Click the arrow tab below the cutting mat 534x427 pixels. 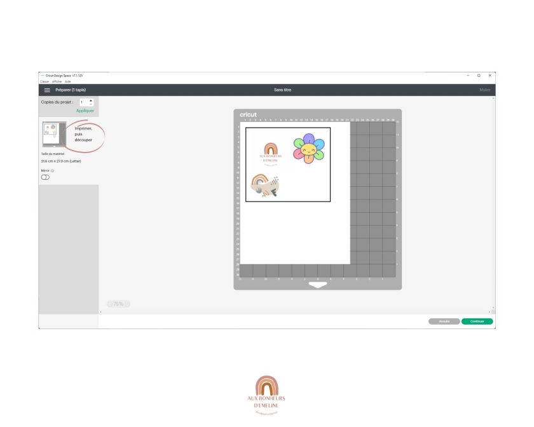[317, 285]
